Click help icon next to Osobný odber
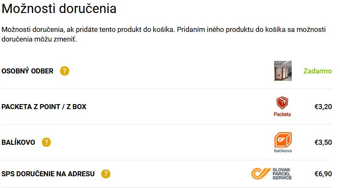Viewport: 340px width, 188px height. (x=65, y=71)
